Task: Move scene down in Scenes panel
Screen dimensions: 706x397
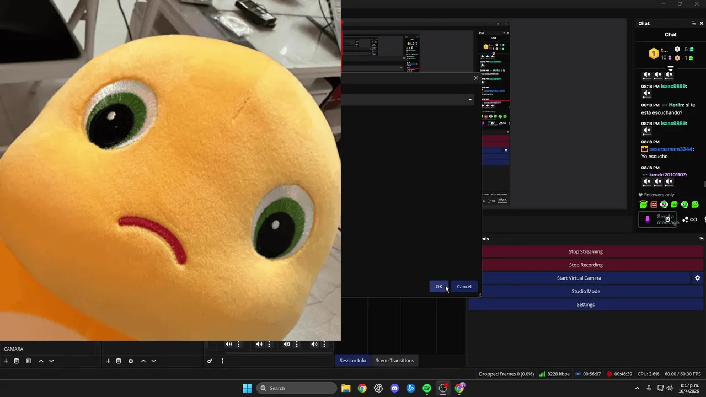Action: tap(51, 361)
